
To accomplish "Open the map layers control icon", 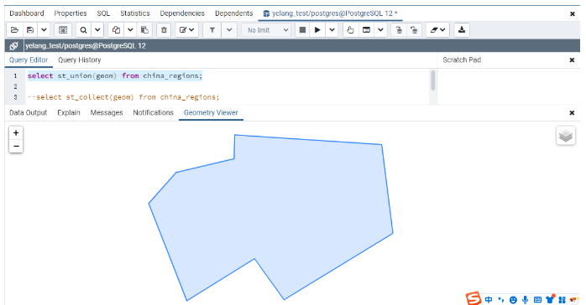I will coord(566,136).
